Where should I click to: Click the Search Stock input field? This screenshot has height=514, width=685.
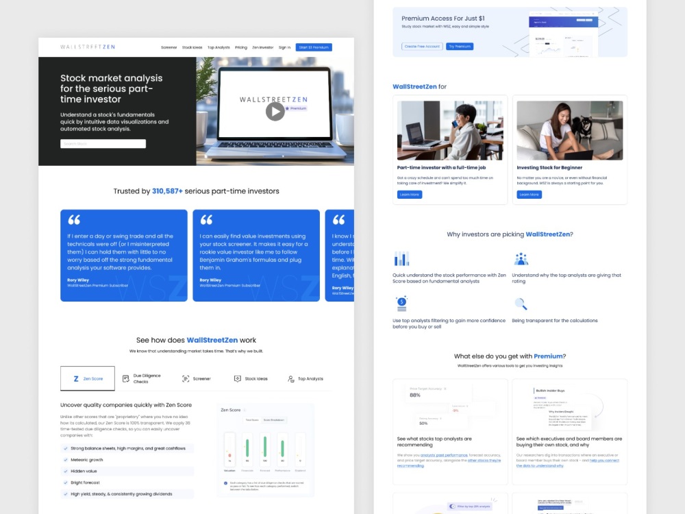pyautogui.click(x=103, y=144)
